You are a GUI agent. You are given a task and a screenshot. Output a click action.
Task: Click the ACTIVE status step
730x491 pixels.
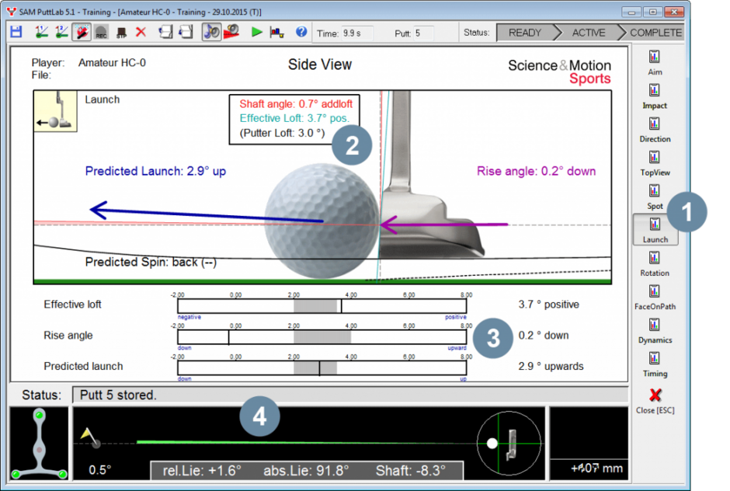[x=589, y=33]
